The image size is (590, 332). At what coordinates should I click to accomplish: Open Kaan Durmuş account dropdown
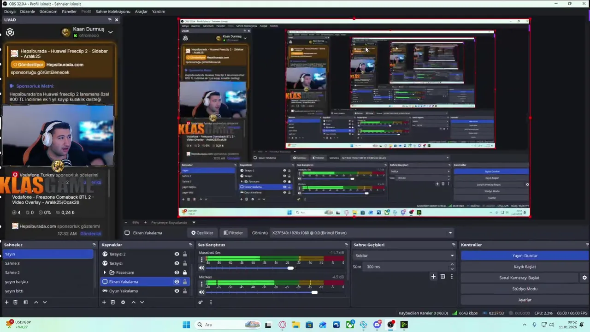click(x=111, y=32)
